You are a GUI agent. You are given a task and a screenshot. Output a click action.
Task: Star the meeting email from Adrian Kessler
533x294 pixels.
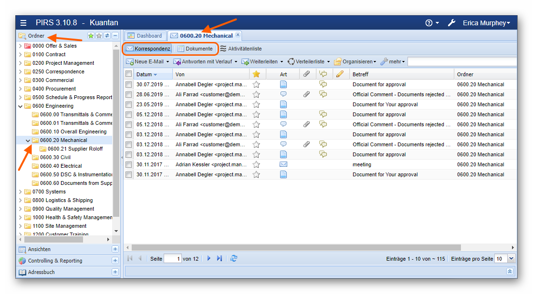(x=256, y=164)
